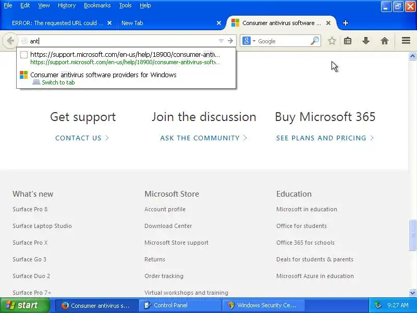
Task: Open a new tab with plus button
Action: tap(346, 23)
